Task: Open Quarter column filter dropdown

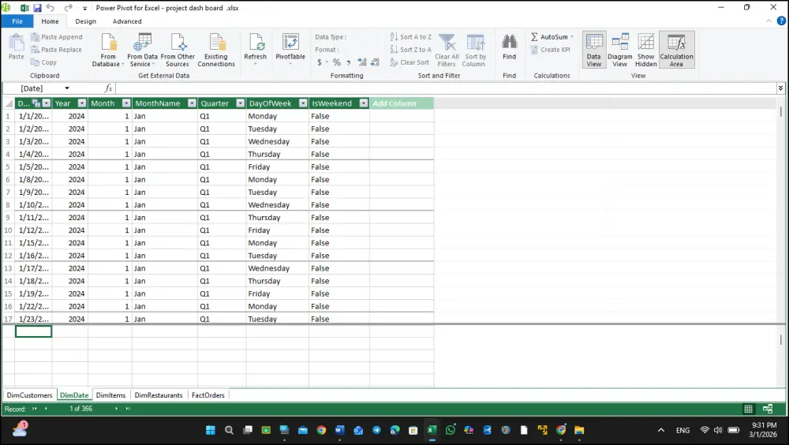Action: click(241, 103)
